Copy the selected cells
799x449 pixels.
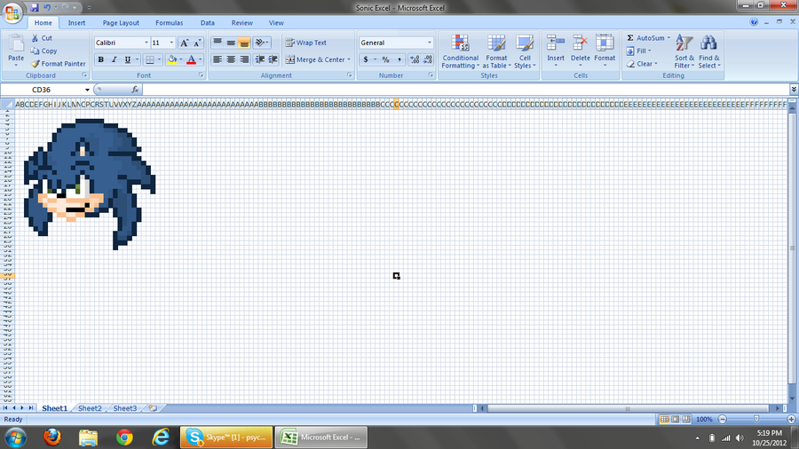(44, 51)
